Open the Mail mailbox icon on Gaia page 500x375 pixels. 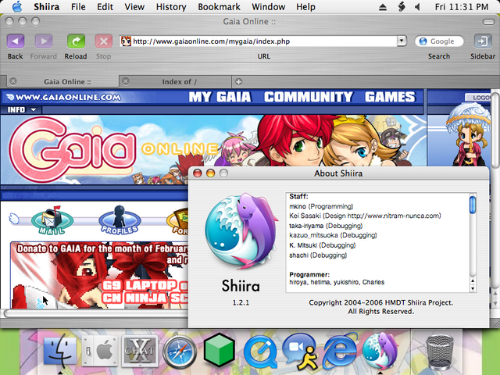52,220
